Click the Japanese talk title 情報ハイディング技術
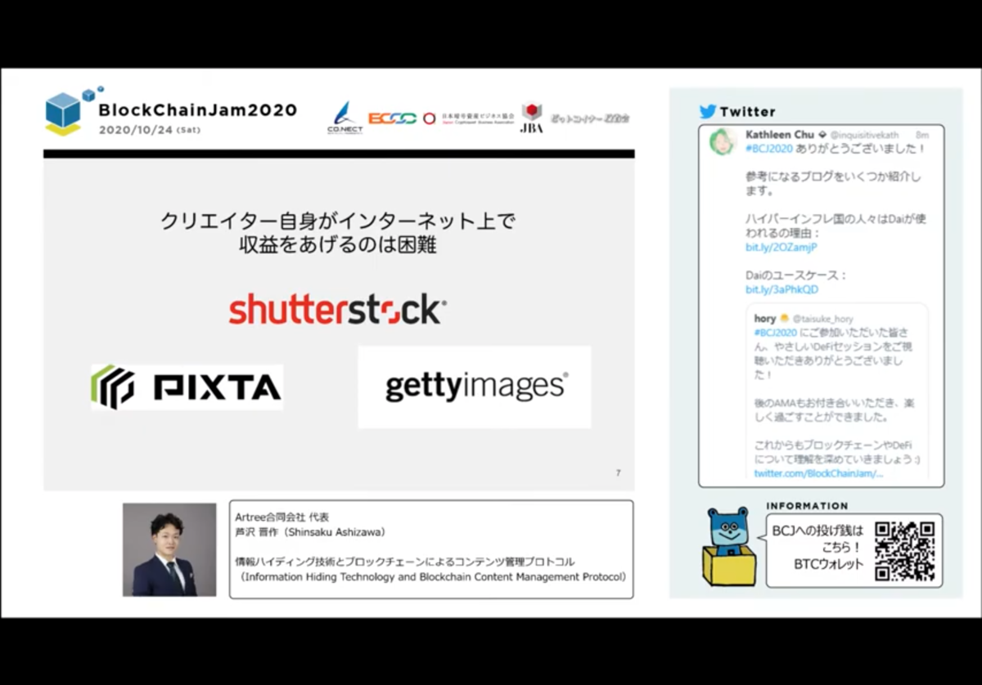Image resolution: width=982 pixels, height=685 pixels. [404, 562]
